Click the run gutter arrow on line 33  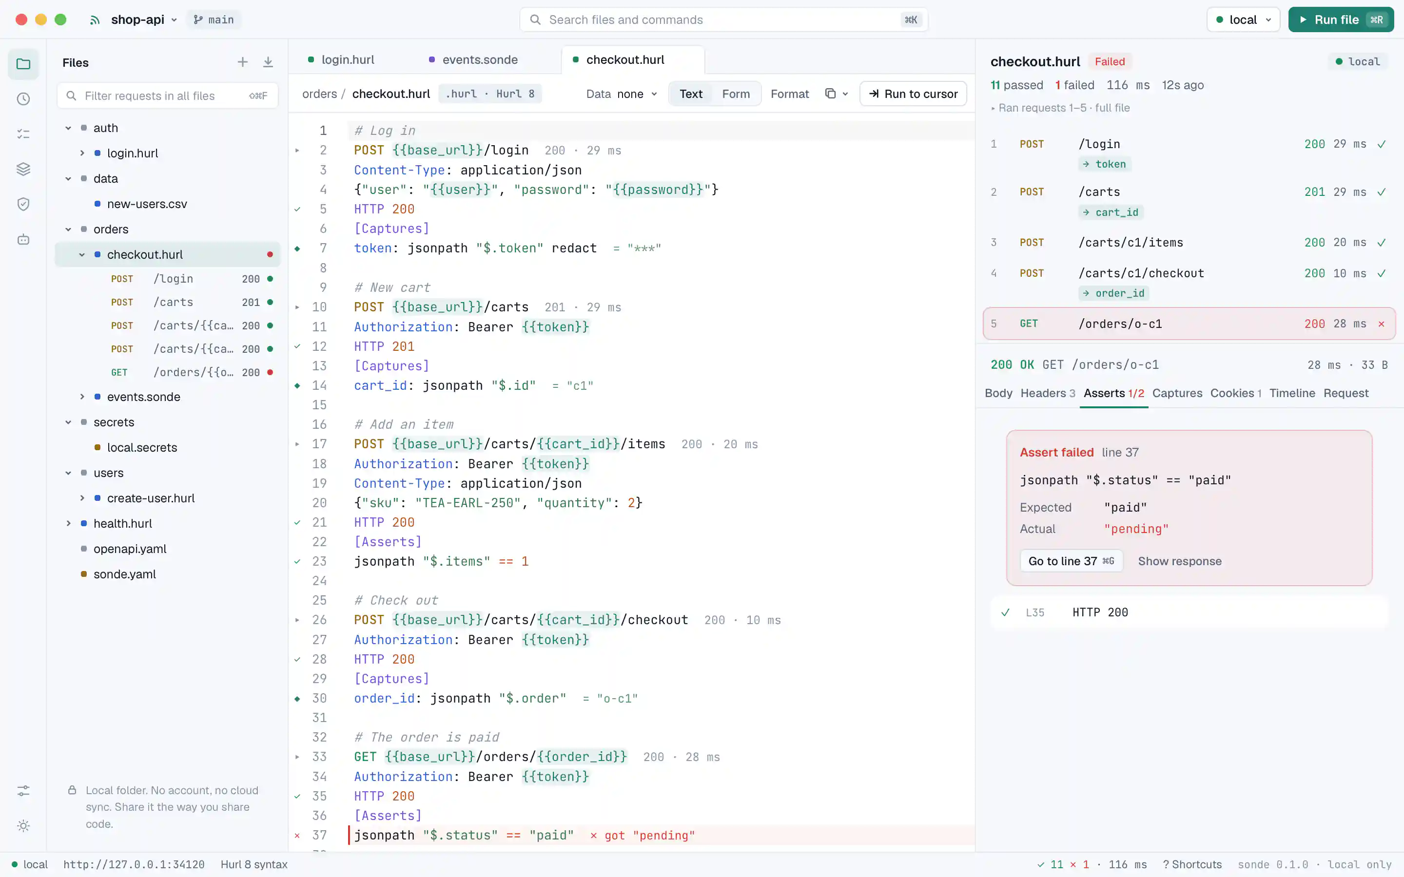298,756
